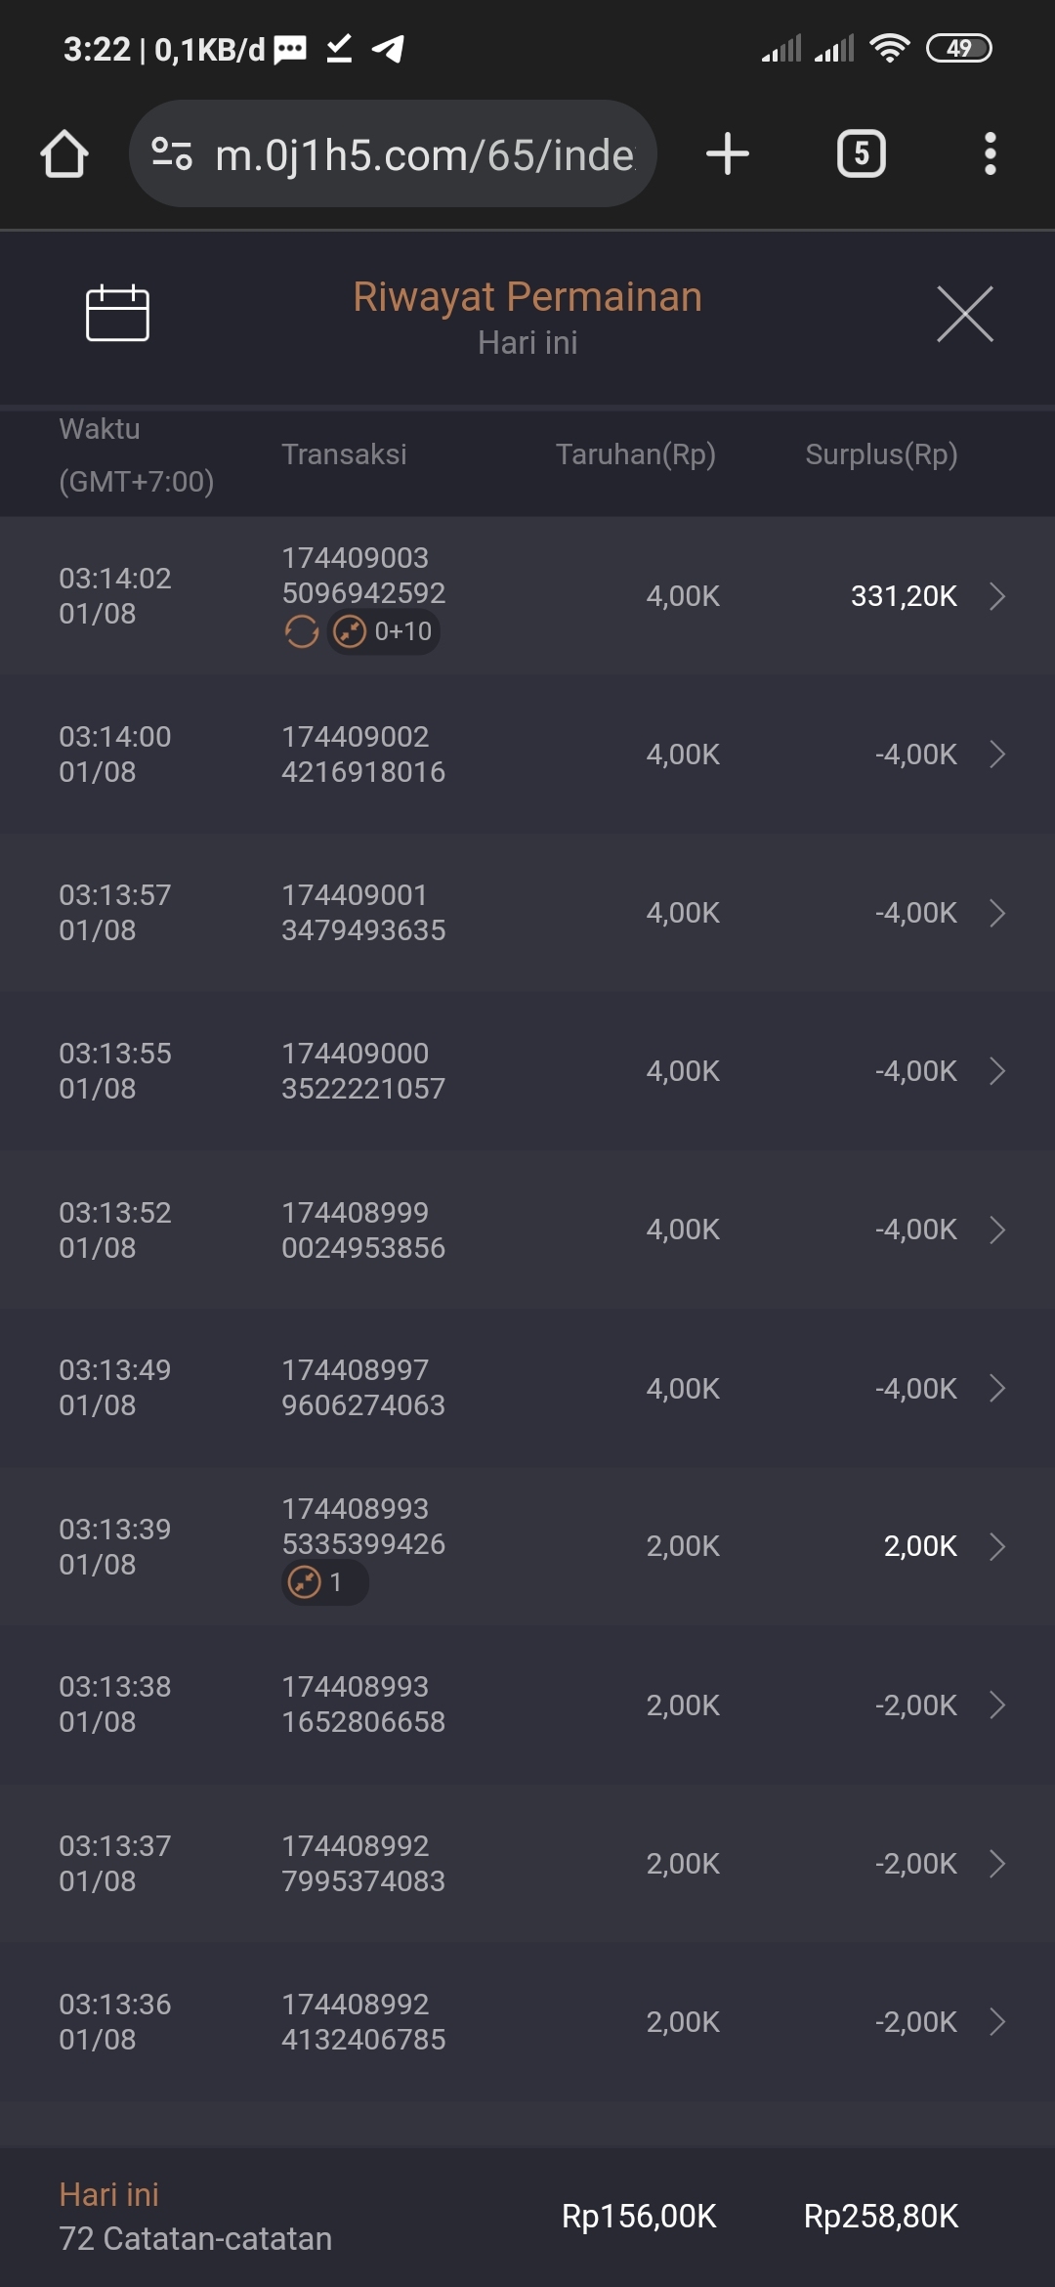This screenshot has height=2287, width=1055.
Task: Open the browser three-dot menu
Action: [990, 154]
